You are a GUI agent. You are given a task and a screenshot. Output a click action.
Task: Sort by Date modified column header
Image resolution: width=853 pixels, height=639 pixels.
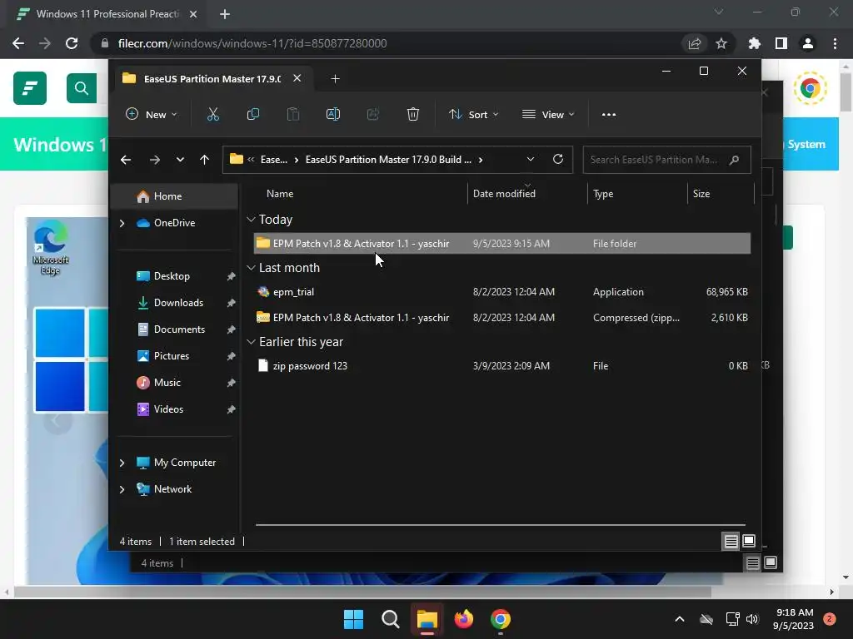[x=504, y=193]
